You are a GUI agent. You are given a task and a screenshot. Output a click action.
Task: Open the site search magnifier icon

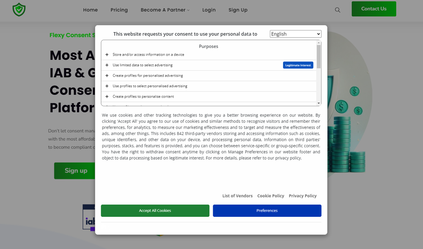click(338, 10)
